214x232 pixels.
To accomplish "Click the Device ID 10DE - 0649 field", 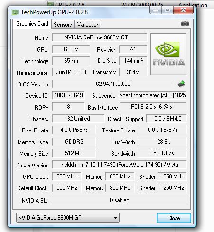I will coord(68,95).
